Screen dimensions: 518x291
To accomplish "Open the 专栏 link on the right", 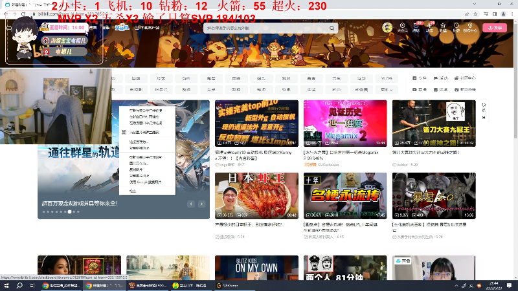I will [x=420, y=78].
